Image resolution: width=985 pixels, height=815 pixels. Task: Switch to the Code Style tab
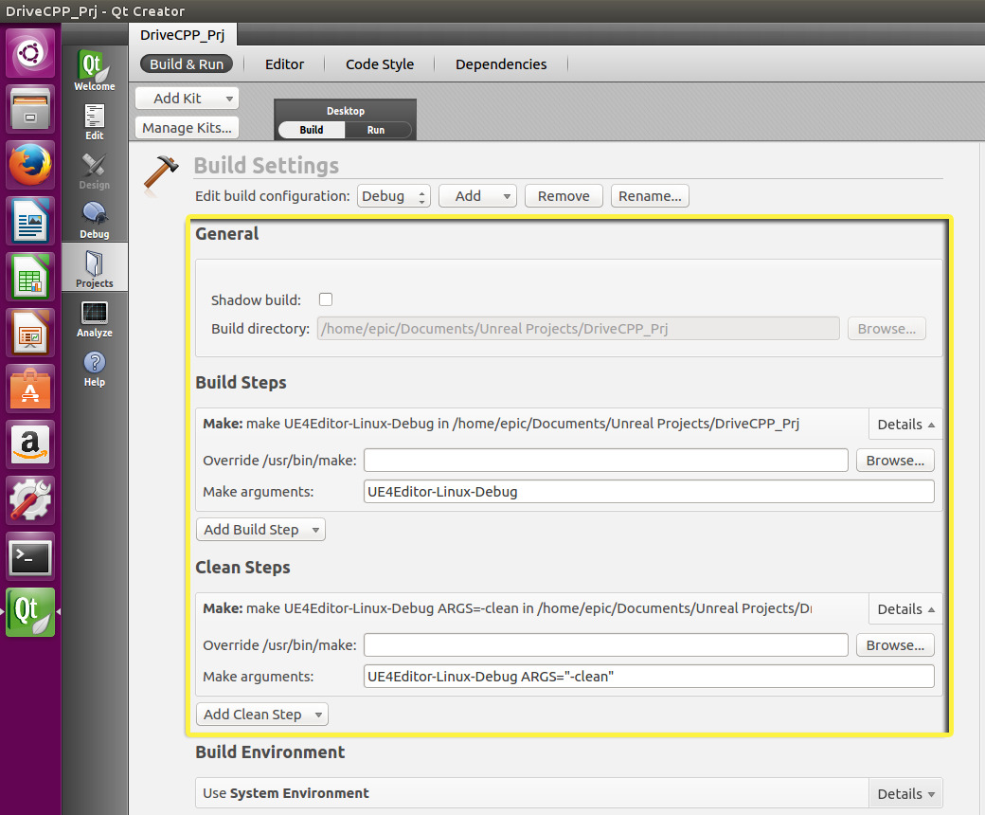click(x=379, y=64)
